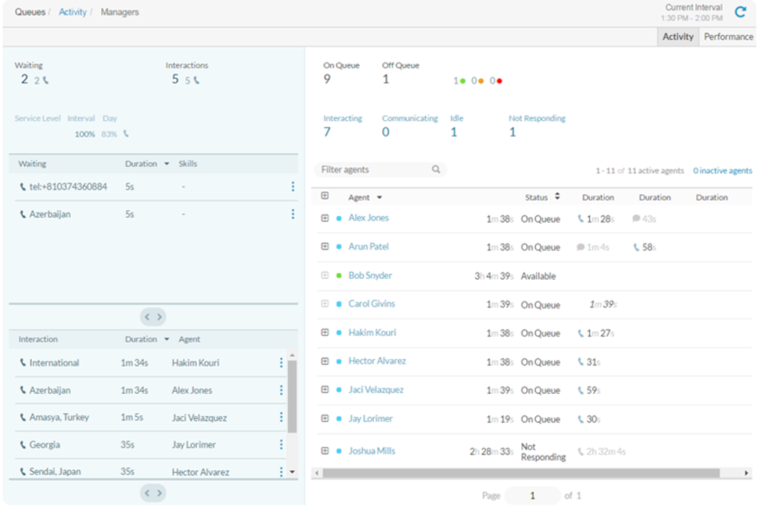This screenshot has height=509, width=763.
Task: Open the 0 inactive agents link
Action: tap(722, 170)
